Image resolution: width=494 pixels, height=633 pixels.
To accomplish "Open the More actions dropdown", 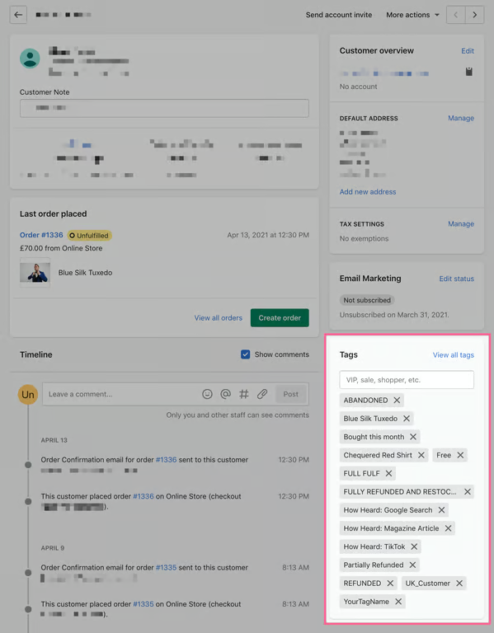I will [412, 15].
